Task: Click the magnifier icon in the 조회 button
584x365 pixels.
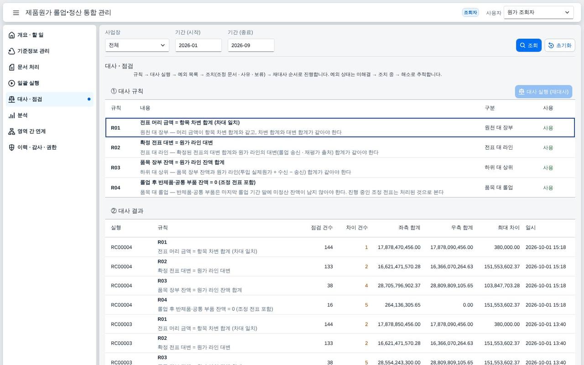Action: [523, 45]
